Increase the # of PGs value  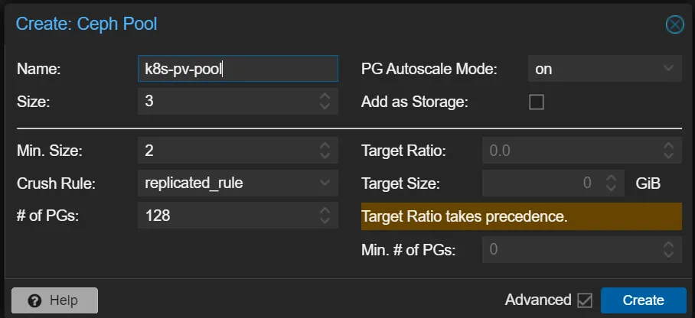pos(325,211)
